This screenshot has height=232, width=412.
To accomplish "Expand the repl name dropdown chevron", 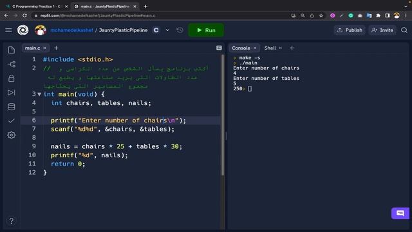I will (167, 30).
